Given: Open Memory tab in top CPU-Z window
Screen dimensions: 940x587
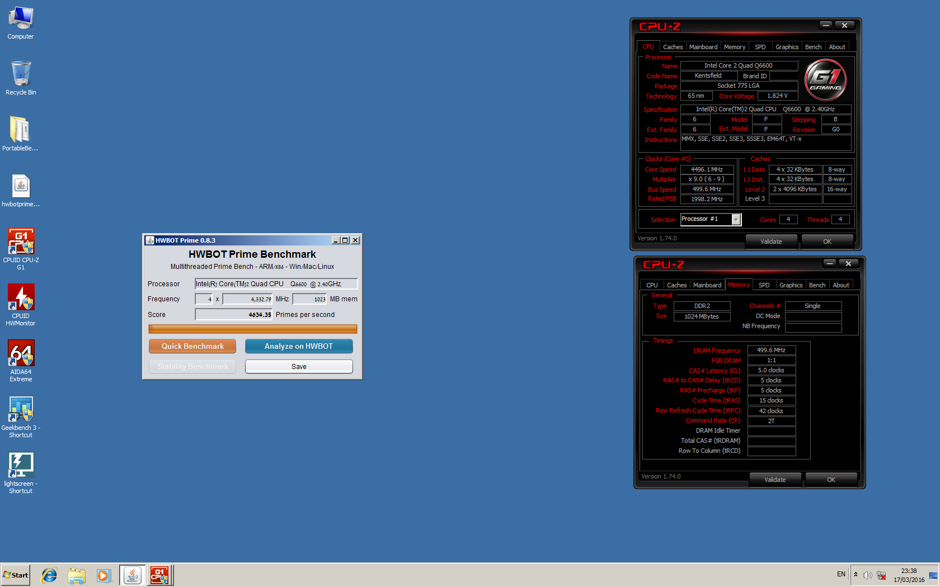Looking at the screenshot, I should (735, 47).
